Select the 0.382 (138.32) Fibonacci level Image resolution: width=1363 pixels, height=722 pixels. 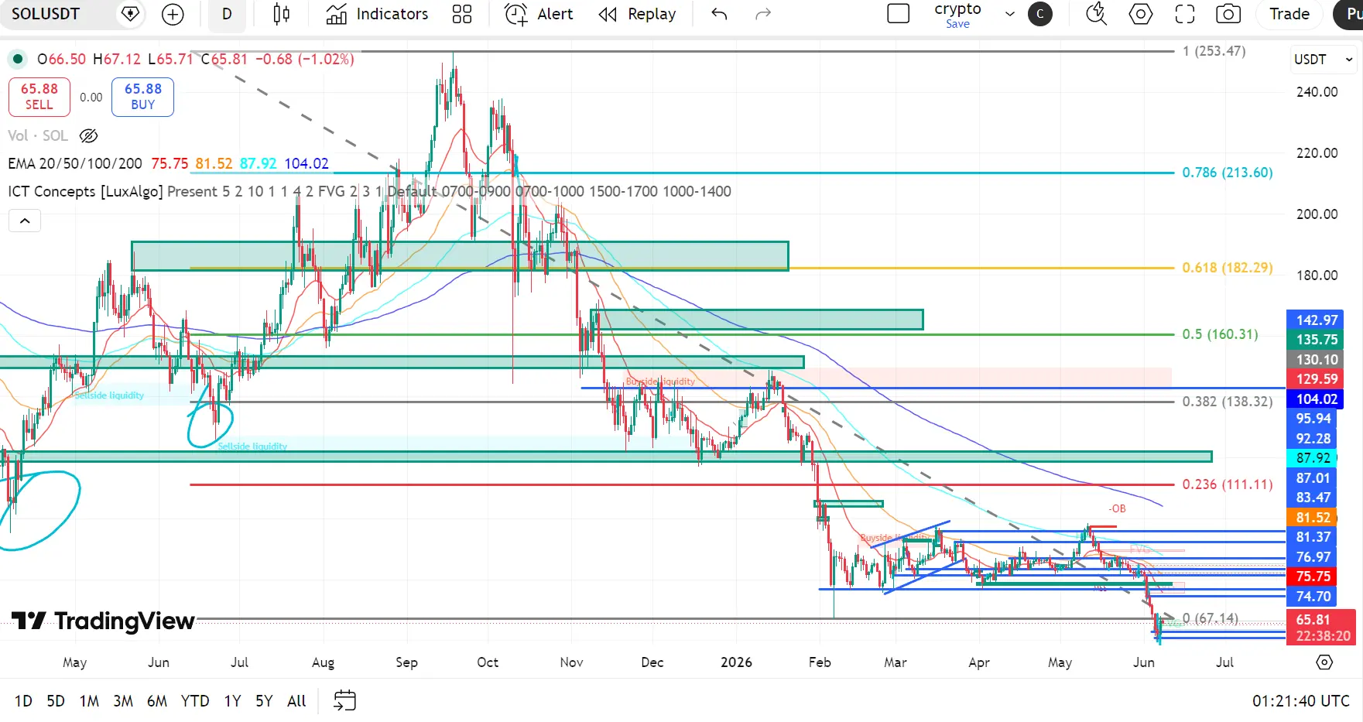1227,402
